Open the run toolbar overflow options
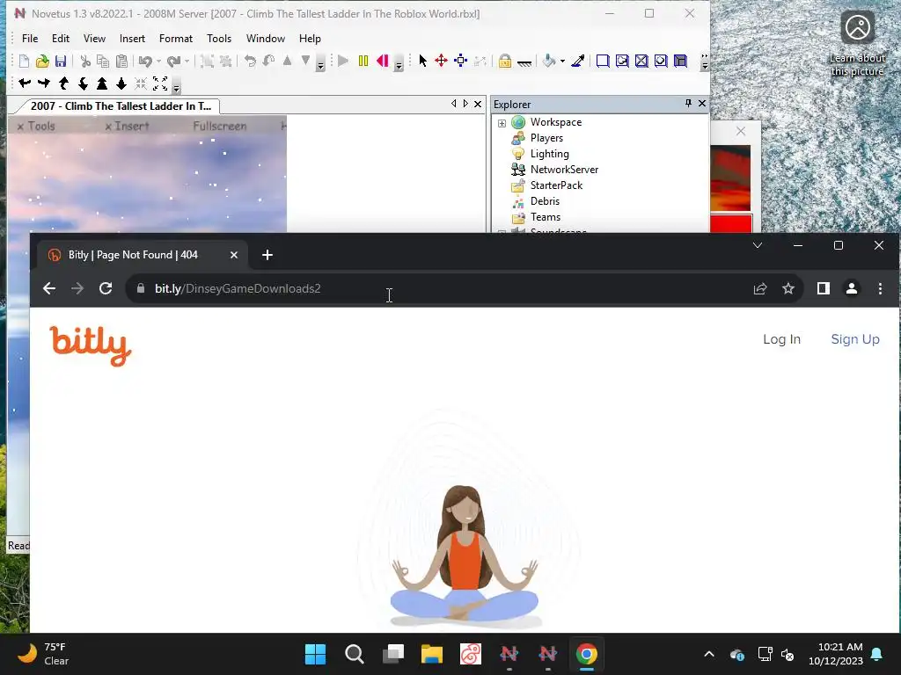Viewport: 901px width, 675px height. (x=399, y=63)
